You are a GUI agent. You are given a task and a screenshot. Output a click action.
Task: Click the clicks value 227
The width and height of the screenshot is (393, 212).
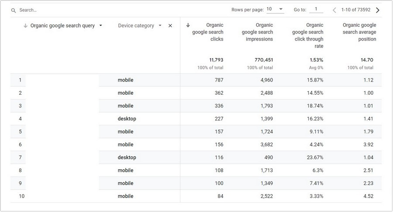[x=219, y=119]
